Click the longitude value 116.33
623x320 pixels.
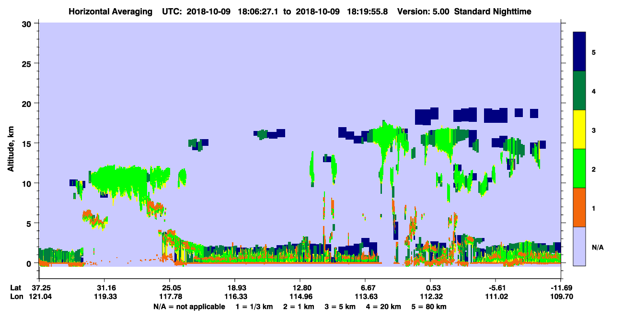click(234, 297)
